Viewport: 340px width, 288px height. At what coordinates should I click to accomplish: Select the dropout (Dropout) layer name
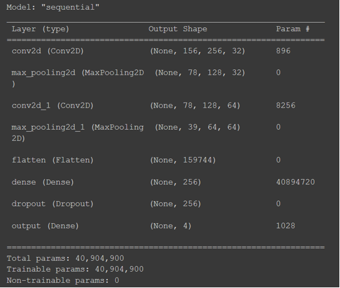coord(53,204)
